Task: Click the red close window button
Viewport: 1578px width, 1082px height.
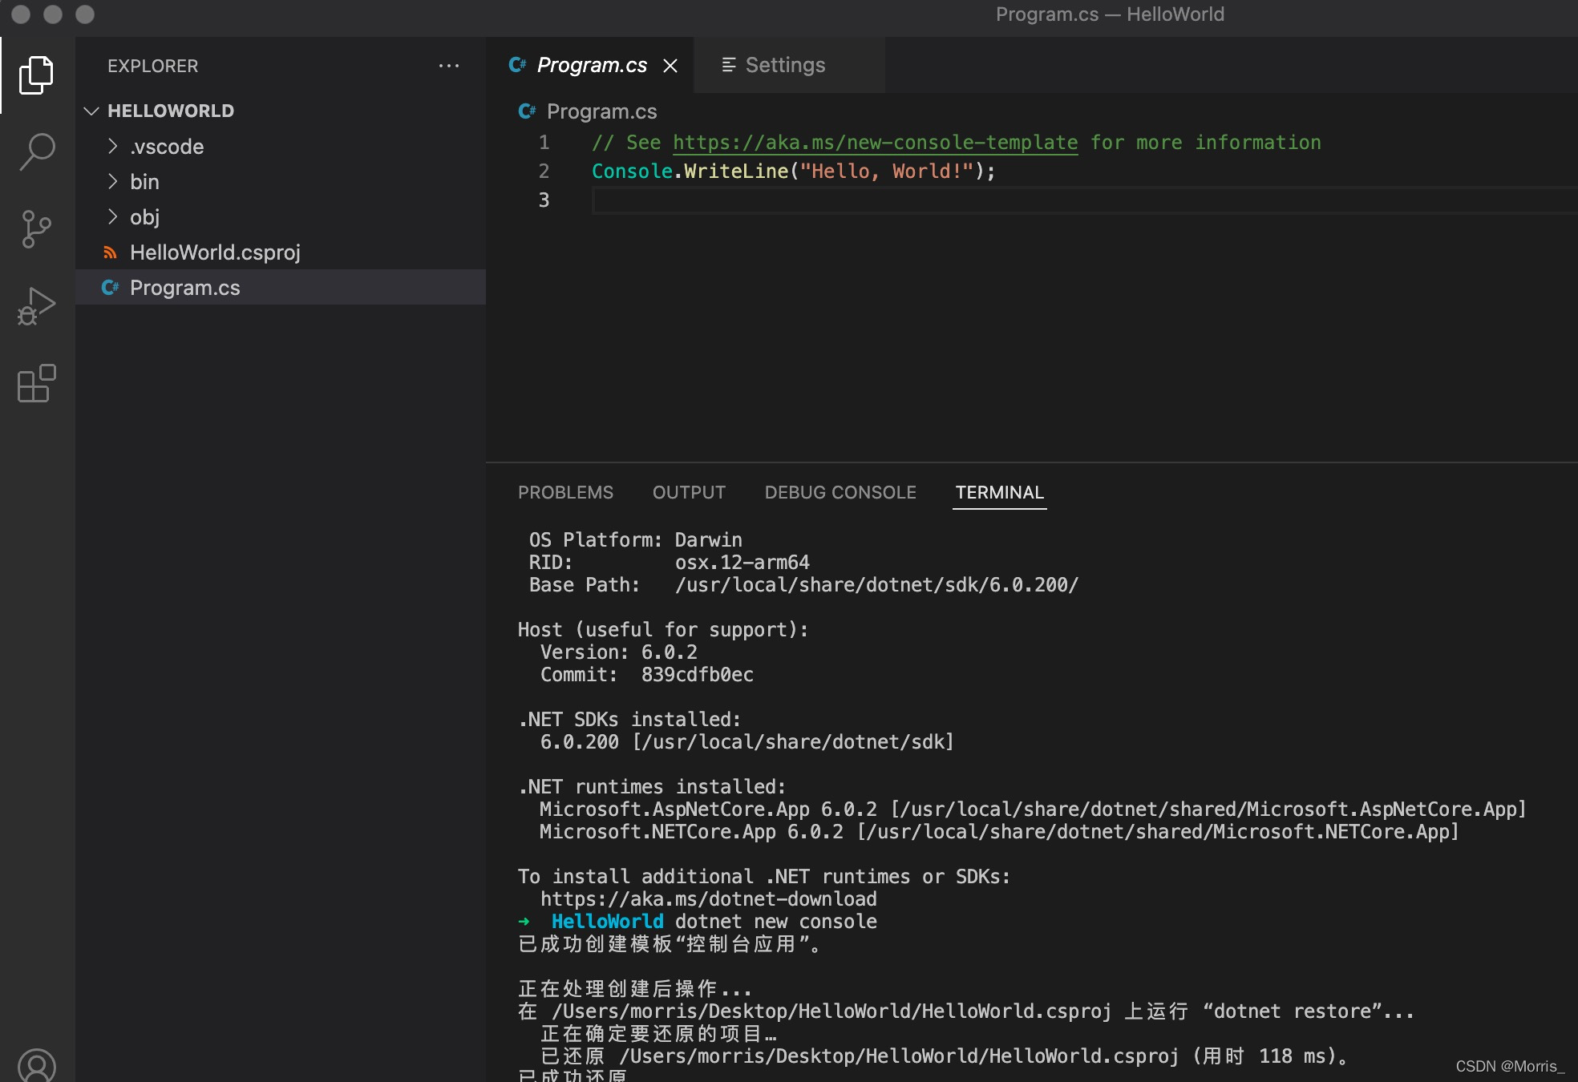Action: tap(21, 14)
